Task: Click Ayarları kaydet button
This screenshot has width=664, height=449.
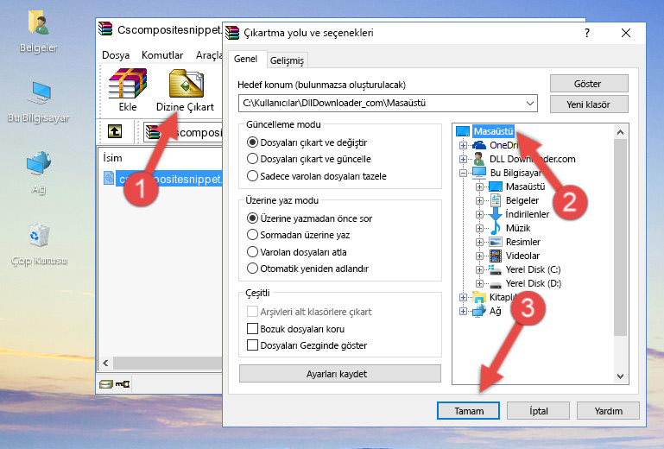Action: click(x=339, y=374)
